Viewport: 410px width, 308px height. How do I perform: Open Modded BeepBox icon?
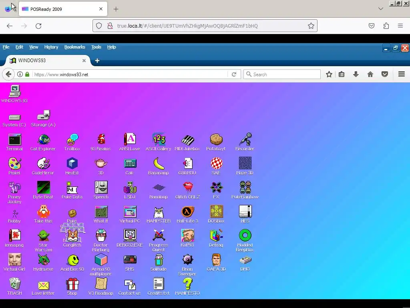pos(245,241)
